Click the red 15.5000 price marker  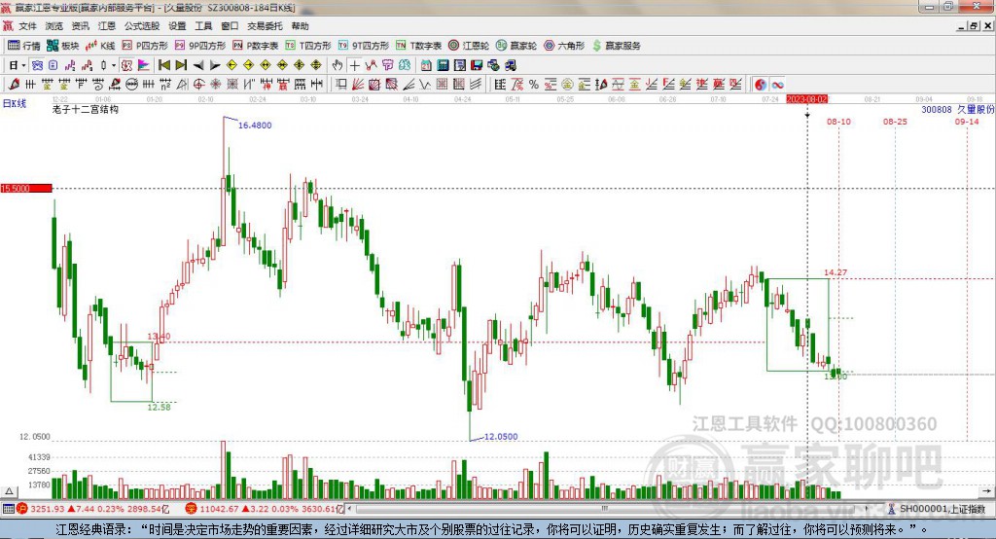tap(26, 188)
